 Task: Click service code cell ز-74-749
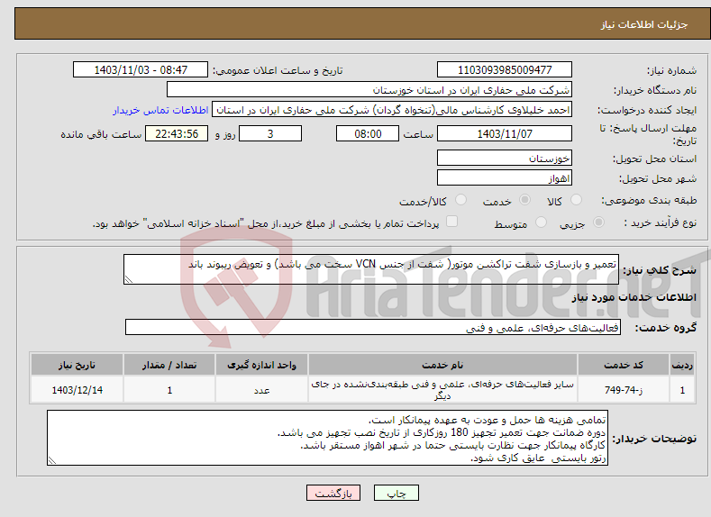click(624, 390)
